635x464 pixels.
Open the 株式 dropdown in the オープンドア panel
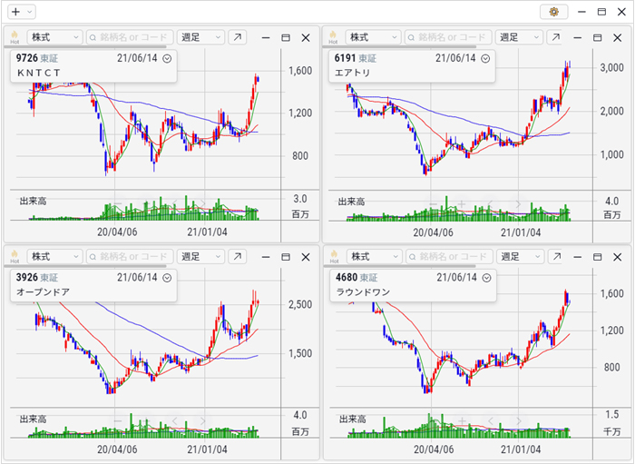pyautogui.click(x=54, y=257)
